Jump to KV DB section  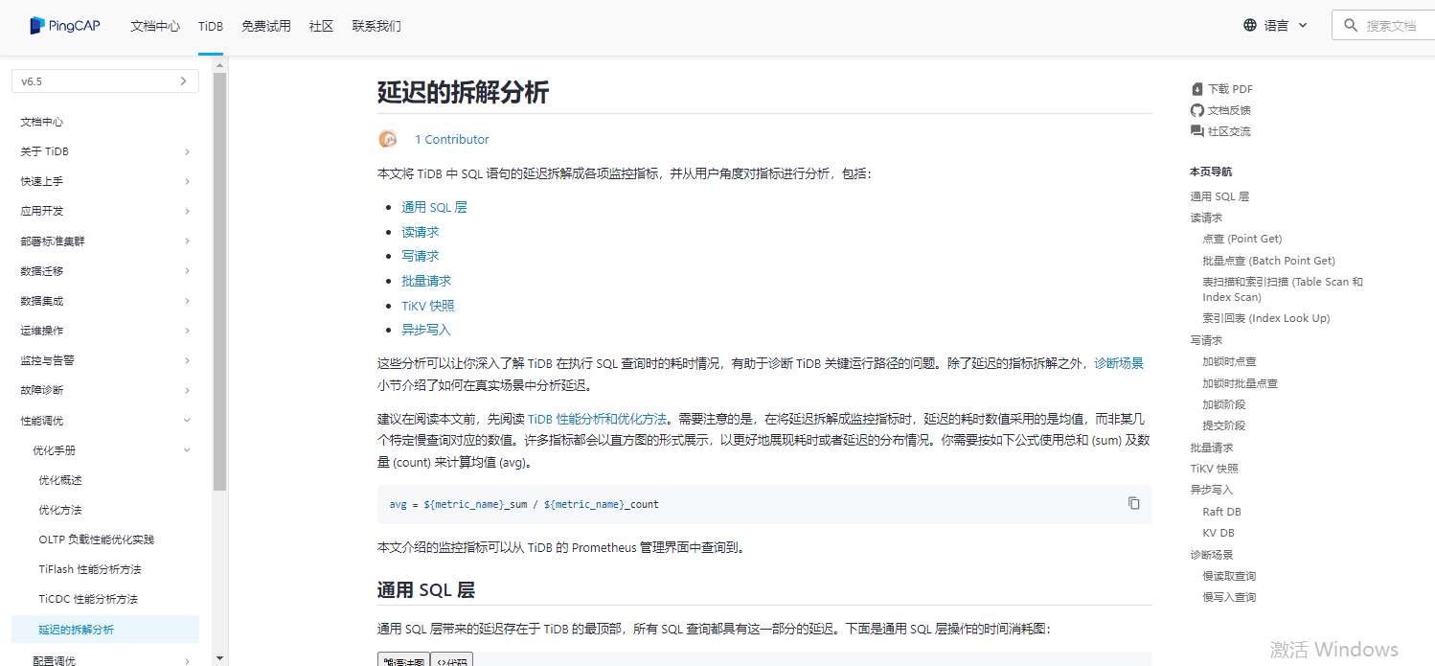[x=1219, y=533]
